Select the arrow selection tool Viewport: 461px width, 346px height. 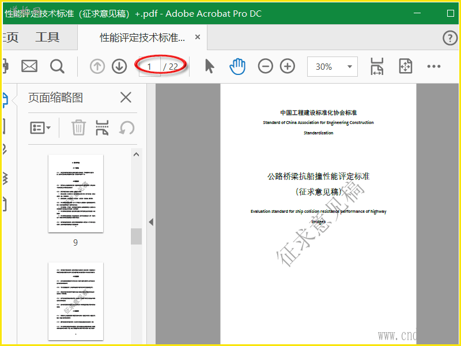209,66
